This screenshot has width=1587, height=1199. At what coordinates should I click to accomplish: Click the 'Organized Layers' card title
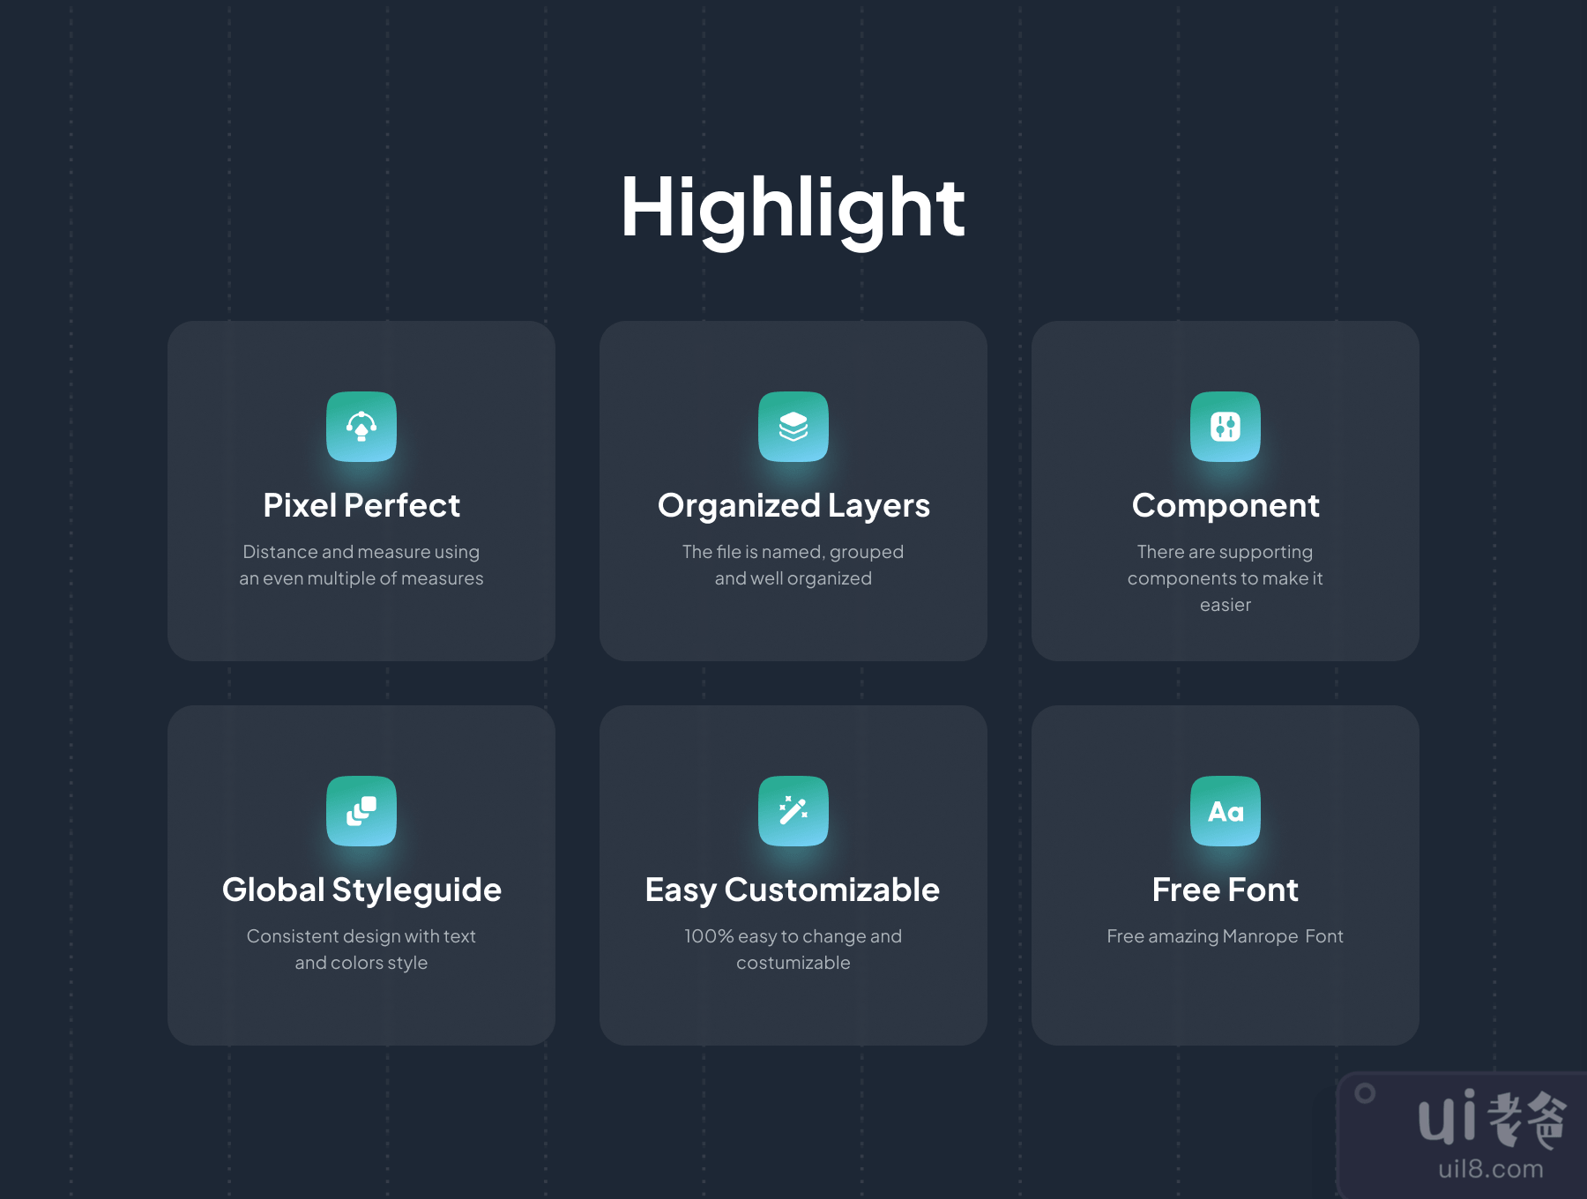point(793,506)
